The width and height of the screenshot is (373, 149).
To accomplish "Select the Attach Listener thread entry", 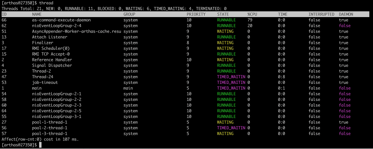I will point(50,37).
